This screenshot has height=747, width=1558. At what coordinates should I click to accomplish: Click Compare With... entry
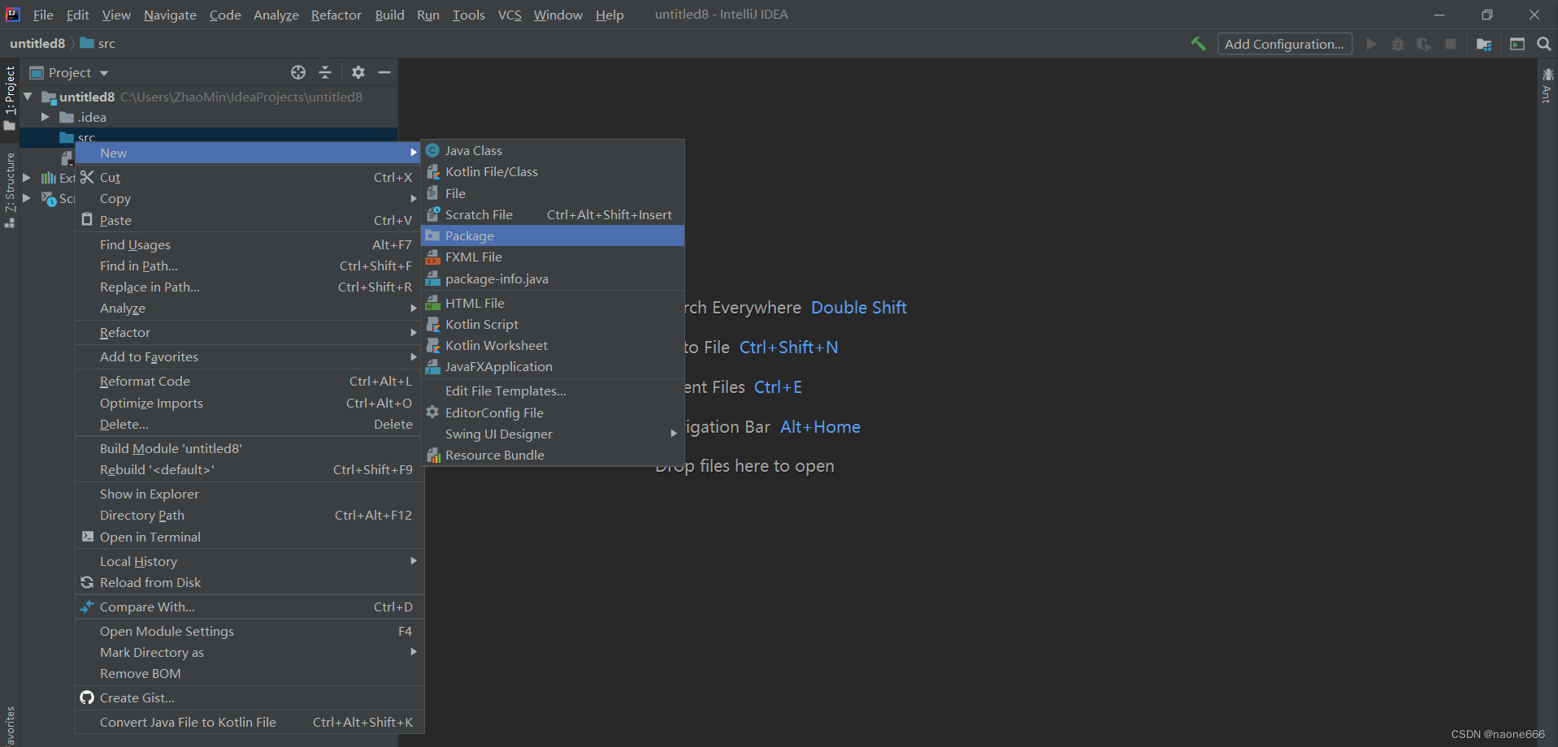coord(250,607)
